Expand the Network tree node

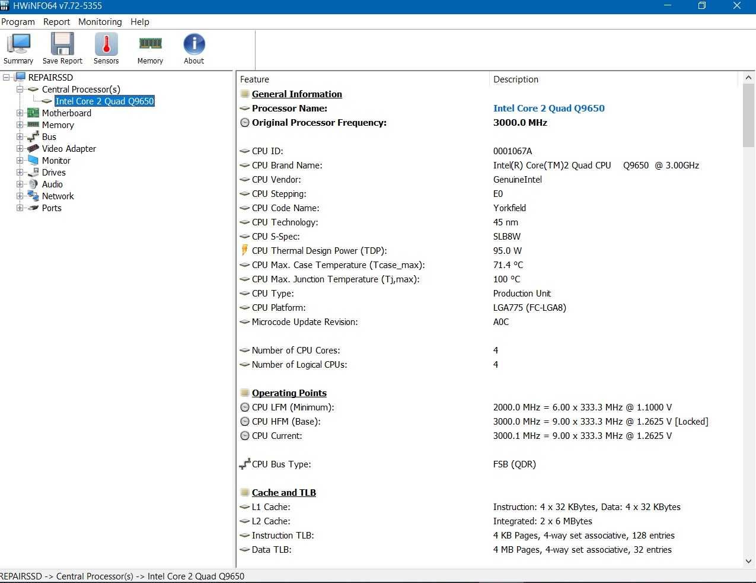tap(20, 196)
